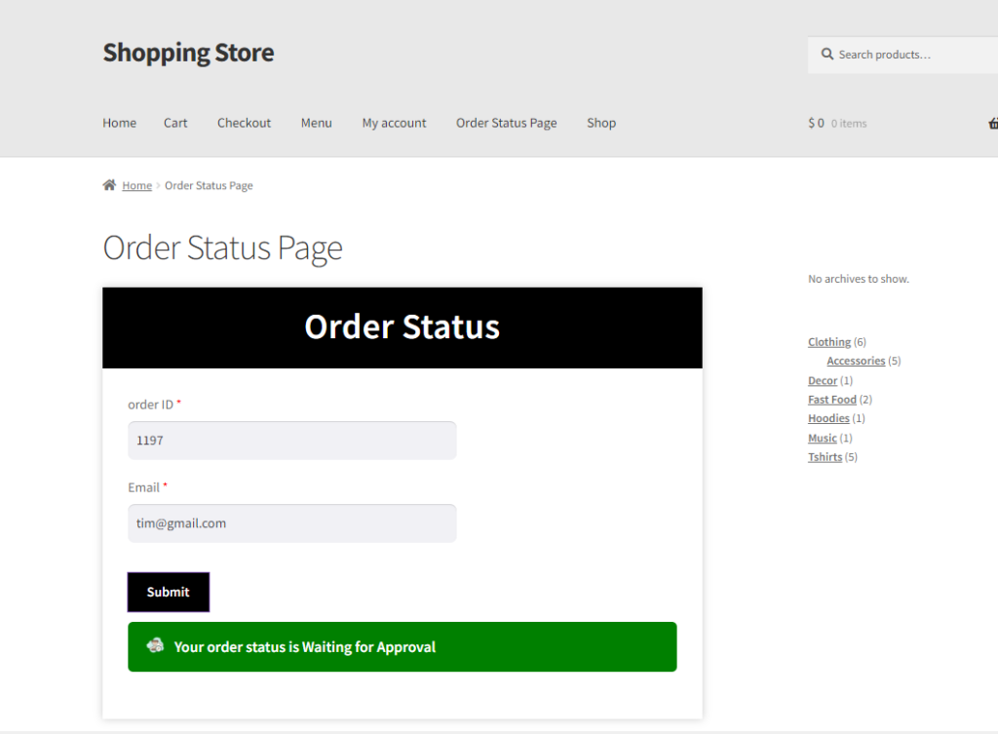Navigate to the Shop menu item
This screenshot has width=998, height=734.
click(x=600, y=123)
